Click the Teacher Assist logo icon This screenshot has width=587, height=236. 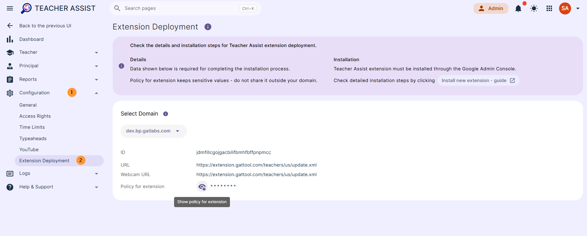tap(26, 8)
